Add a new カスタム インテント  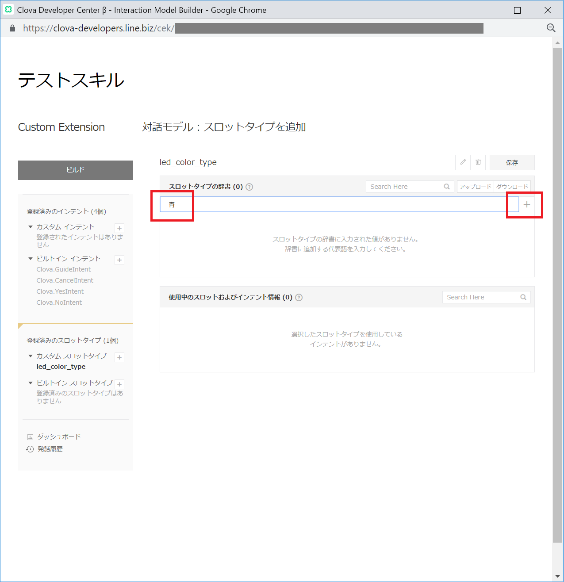(x=119, y=228)
